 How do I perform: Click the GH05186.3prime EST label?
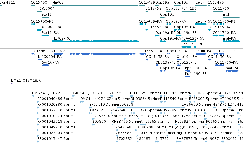click(219, 110)
